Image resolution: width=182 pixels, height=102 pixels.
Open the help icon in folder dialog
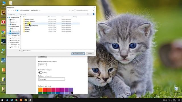[94, 14]
